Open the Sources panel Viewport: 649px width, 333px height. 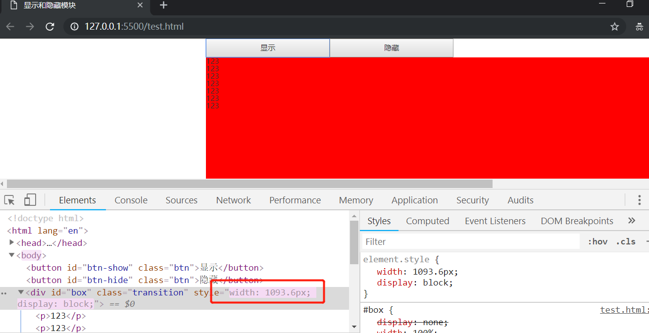tap(182, 200)
